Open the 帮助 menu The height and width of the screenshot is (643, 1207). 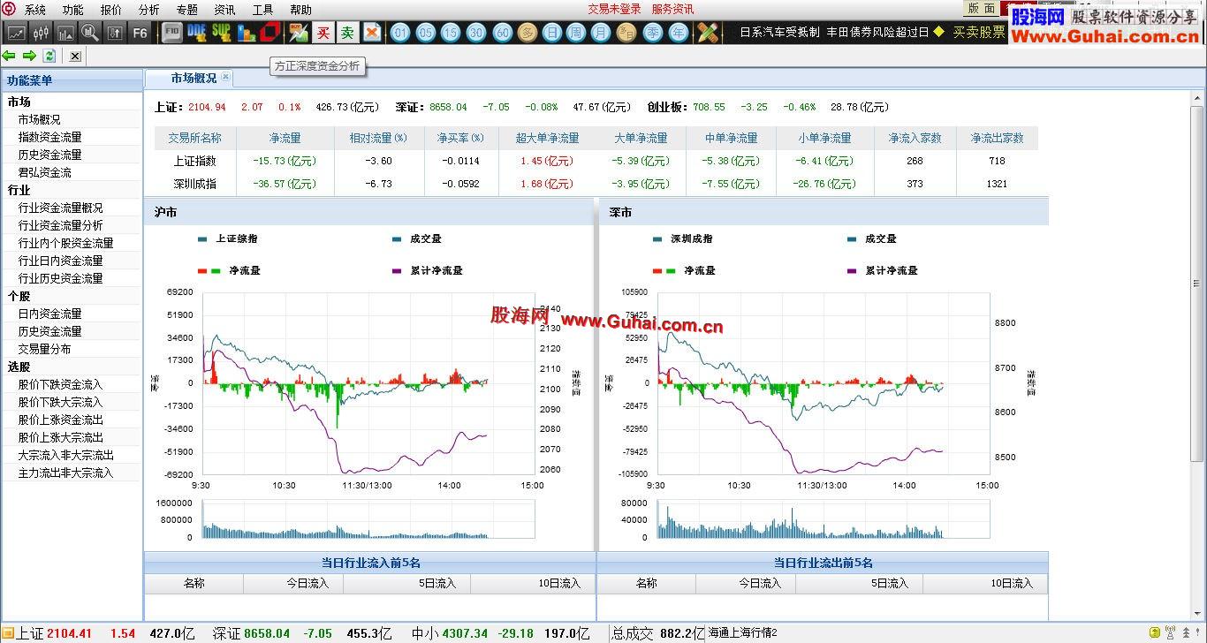[301, 10]
